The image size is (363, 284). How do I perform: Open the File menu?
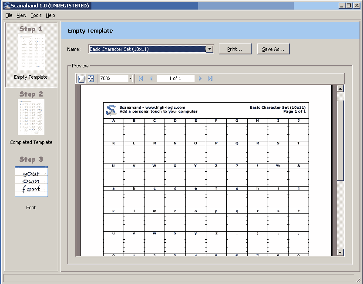9,15
